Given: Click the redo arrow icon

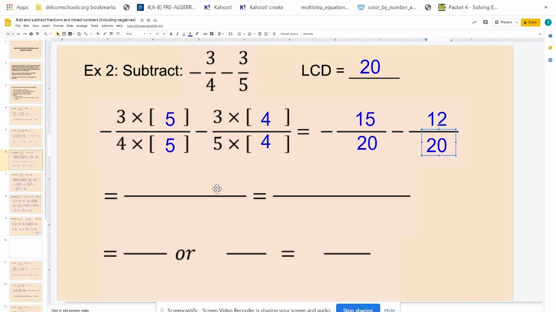Looking at the screenshot, I should tap(25, 34).
